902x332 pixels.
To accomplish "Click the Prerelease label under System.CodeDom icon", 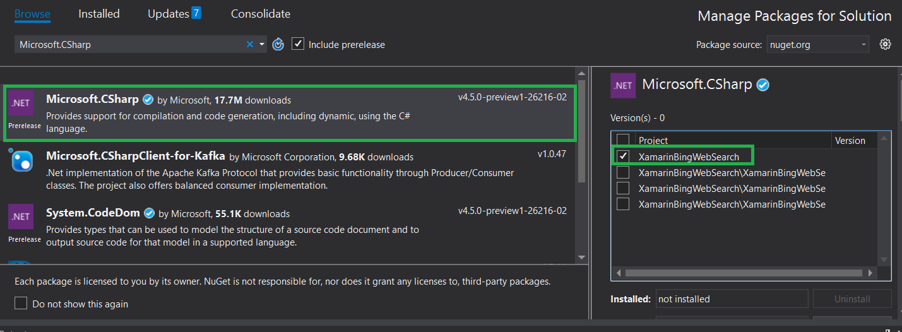I will pos(25,239).
